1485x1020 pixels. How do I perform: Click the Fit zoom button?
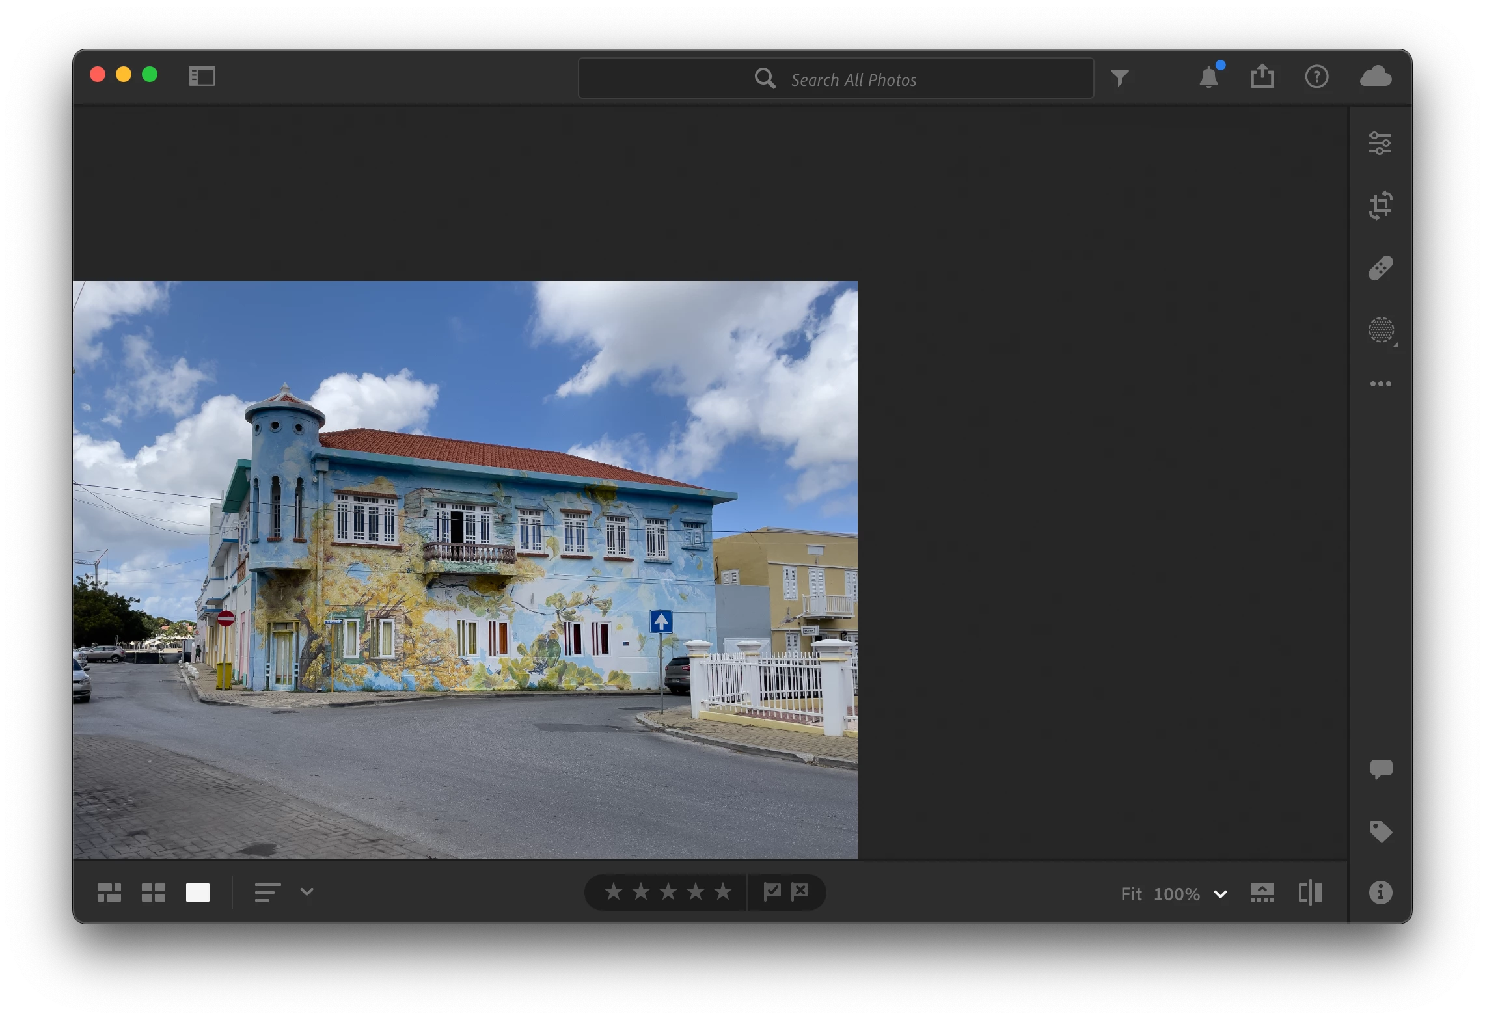(x=1131, y=894)
